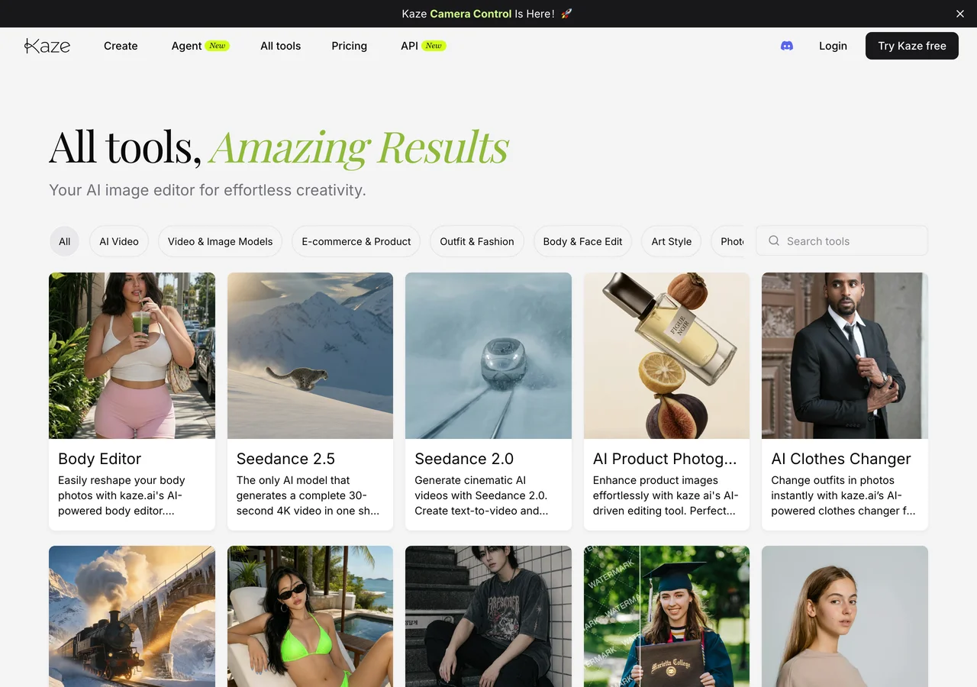Open the perfume bottle product photo thumbnail
Image resolution: width=977 pixels, height=687 pixels.
click(x=667, y=356)
